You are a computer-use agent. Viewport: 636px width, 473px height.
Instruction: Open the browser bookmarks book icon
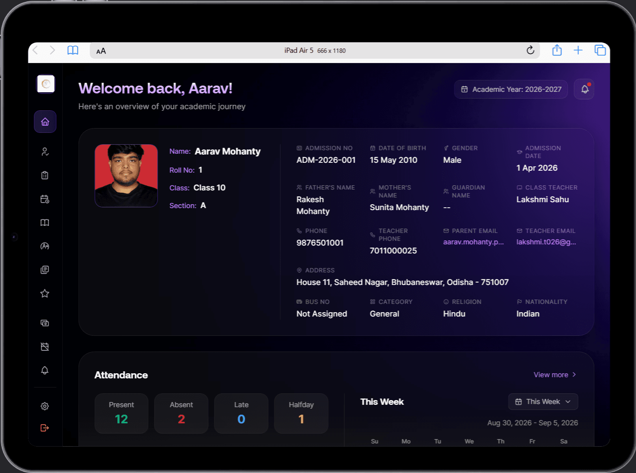(x=73, y=50)
